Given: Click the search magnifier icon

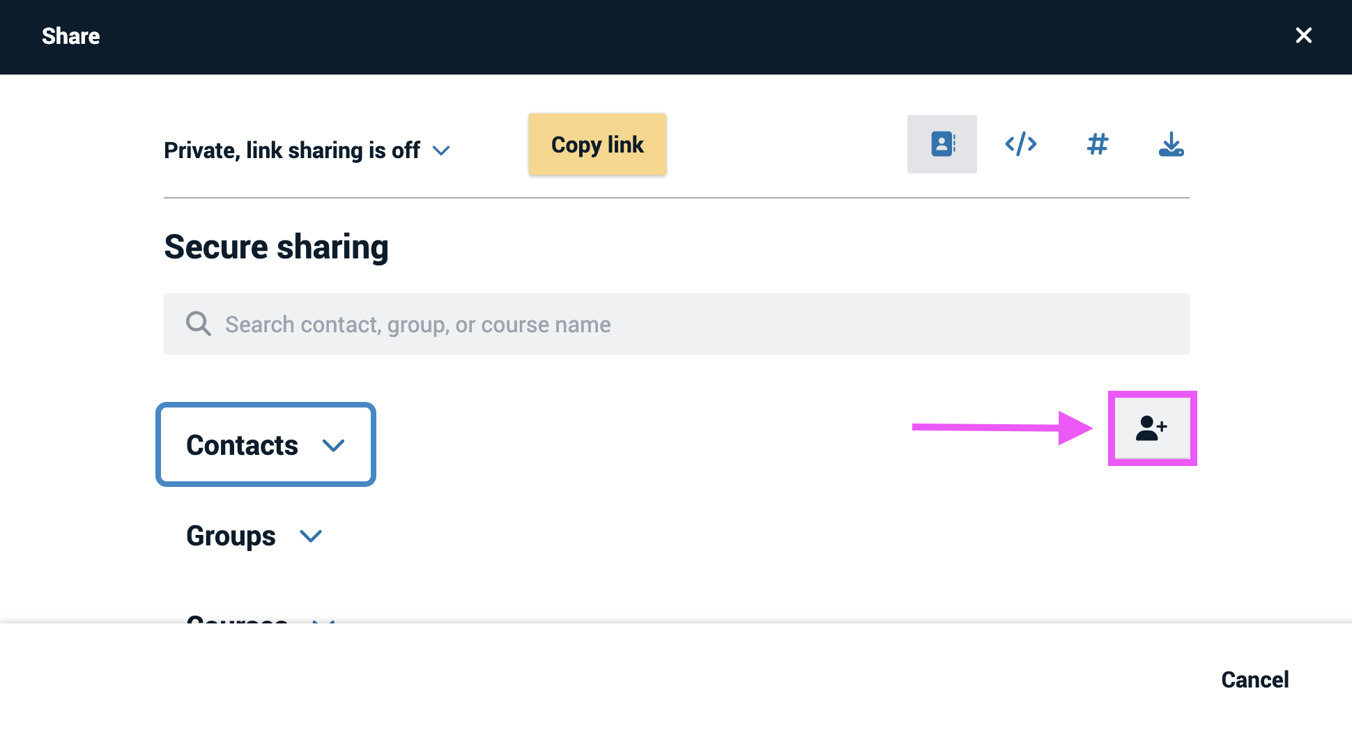Looking at the screenshot, I should coord(199,324).
